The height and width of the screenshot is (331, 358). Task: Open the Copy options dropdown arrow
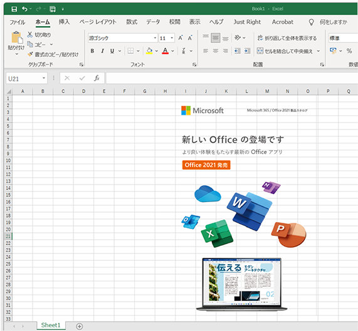click(x=51, y=44)
